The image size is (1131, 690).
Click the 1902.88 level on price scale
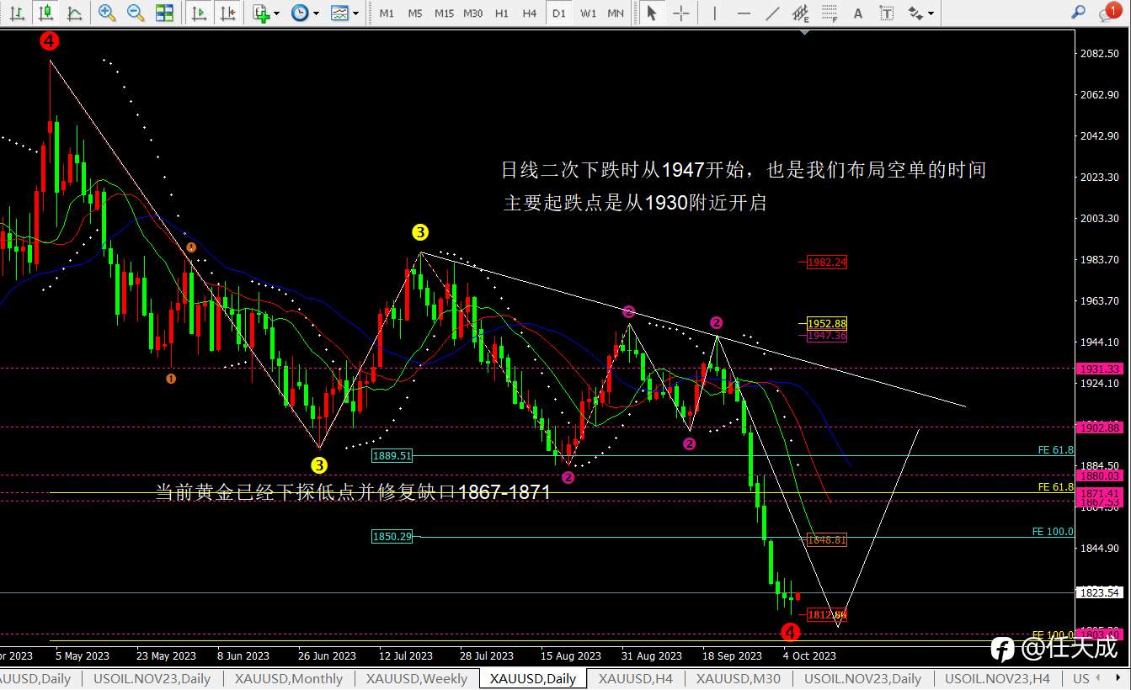coord(1100,427)
